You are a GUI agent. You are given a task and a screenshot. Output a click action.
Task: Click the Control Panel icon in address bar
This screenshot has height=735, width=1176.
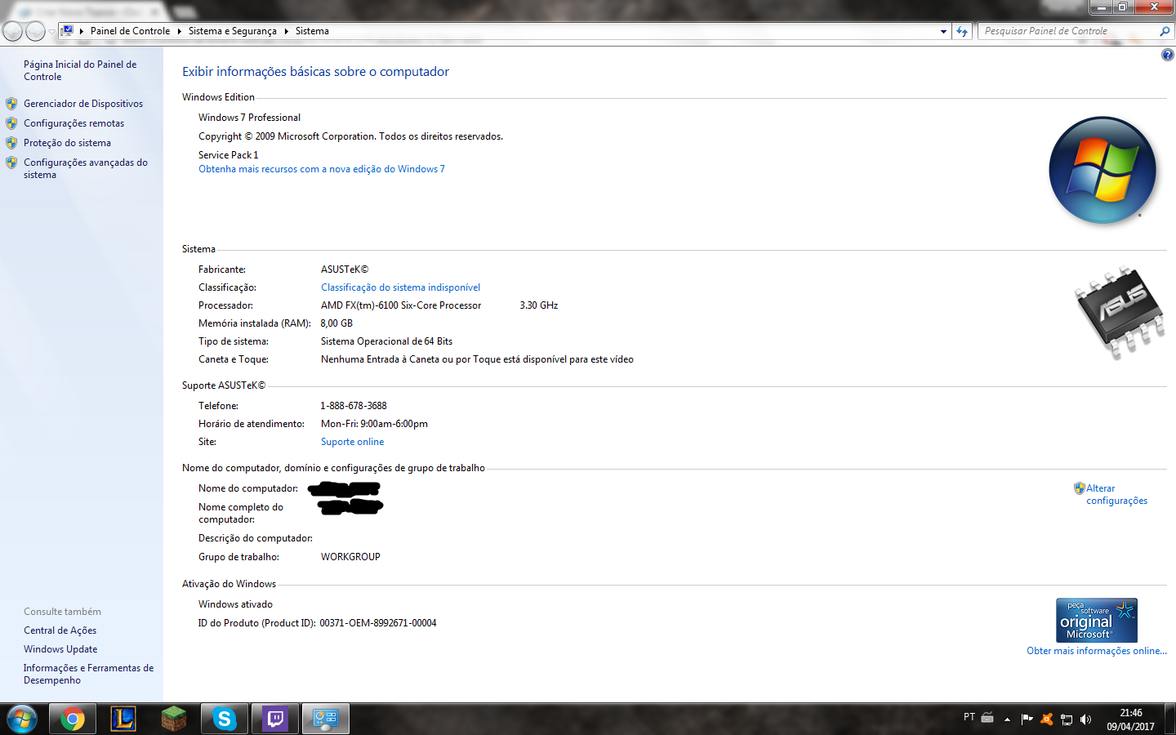point(68,31)
